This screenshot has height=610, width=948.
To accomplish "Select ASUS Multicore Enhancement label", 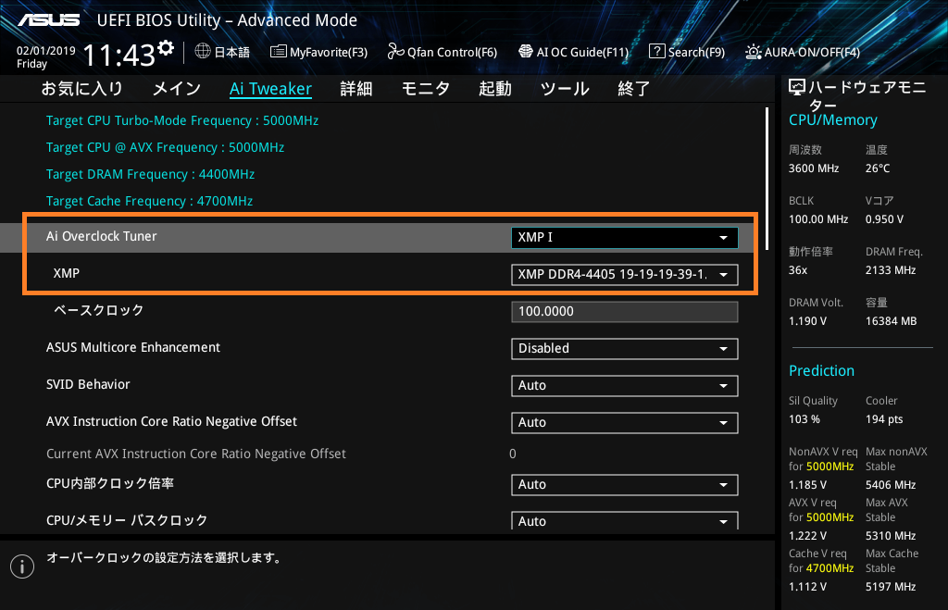I will coord(133,347).
